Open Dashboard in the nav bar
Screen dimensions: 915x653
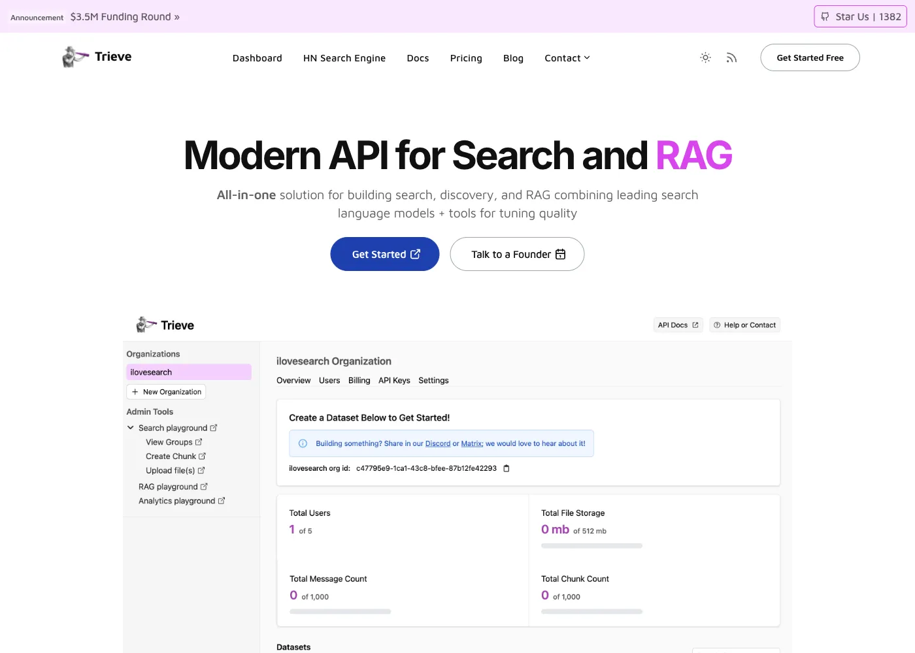pyautogui.click(x=258, y=58)
